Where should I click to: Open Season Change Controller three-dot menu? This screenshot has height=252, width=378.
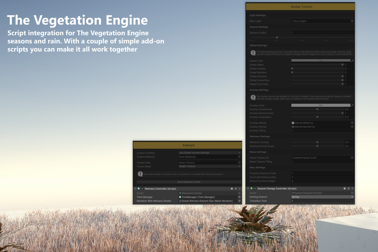point(352,189)
